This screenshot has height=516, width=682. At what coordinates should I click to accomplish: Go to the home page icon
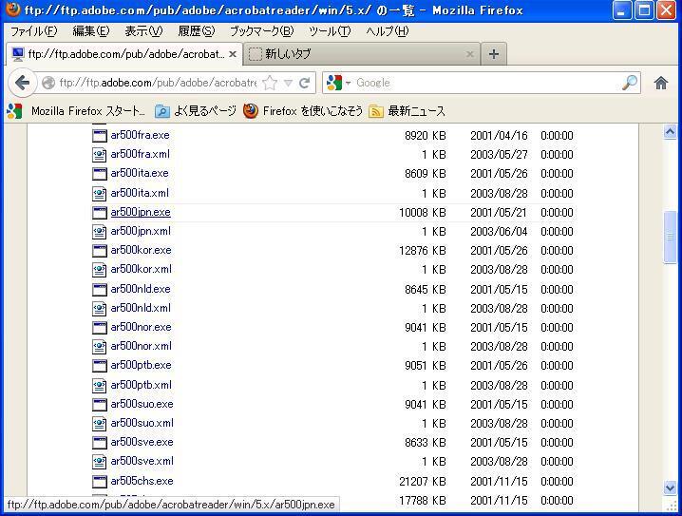pyautogui.click(x=661, y=83)
